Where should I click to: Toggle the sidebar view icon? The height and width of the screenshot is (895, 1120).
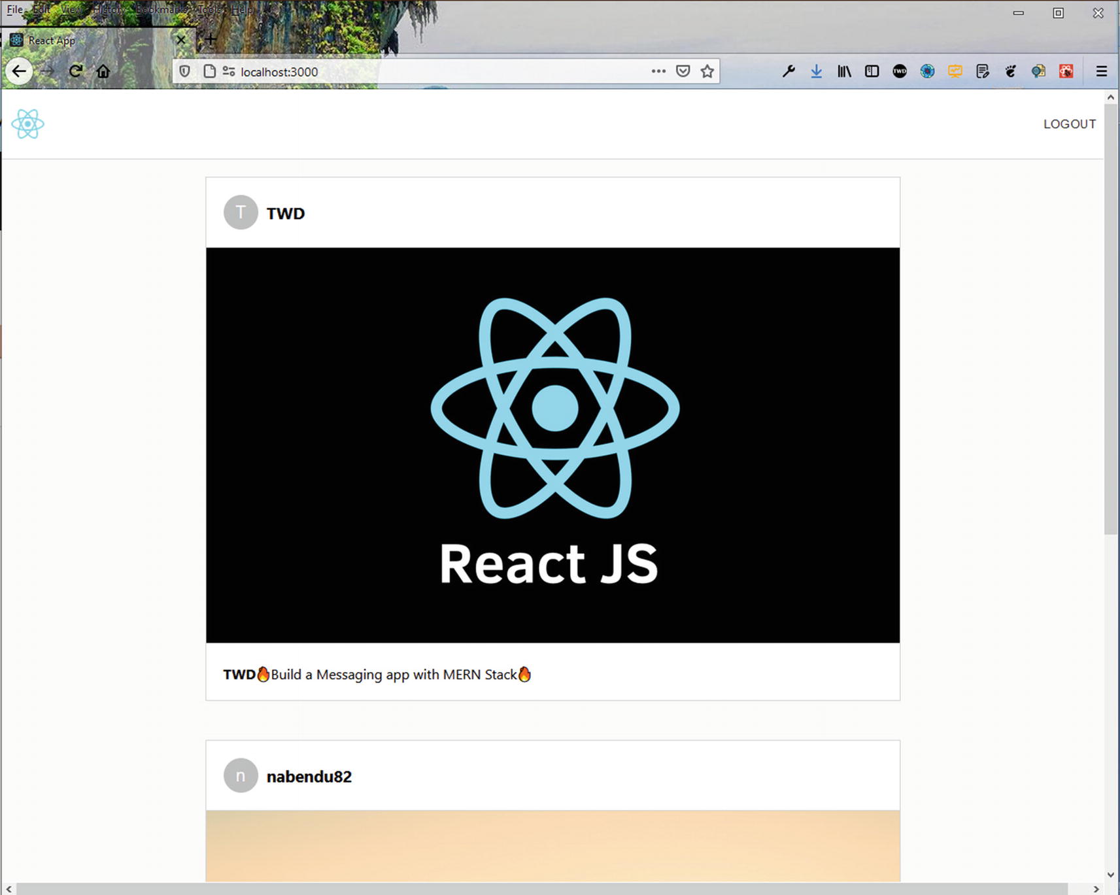(x=872, y=71)
